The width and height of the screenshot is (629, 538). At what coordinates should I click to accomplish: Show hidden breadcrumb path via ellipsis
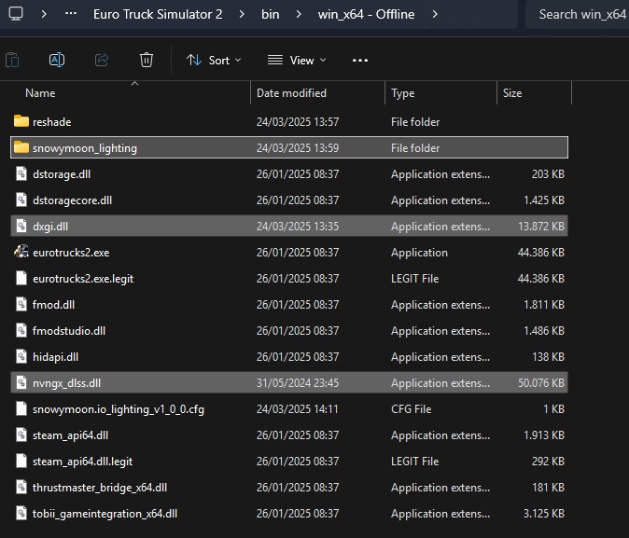tap(71, 13)
